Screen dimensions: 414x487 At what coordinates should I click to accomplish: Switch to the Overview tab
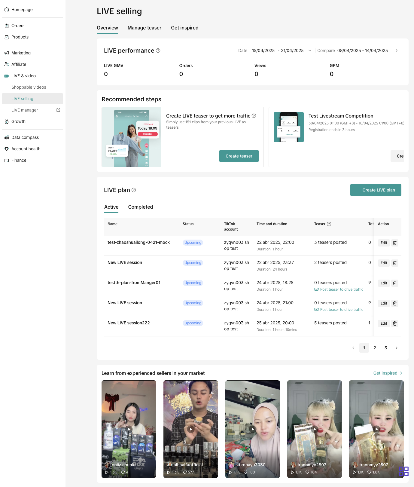107,28
